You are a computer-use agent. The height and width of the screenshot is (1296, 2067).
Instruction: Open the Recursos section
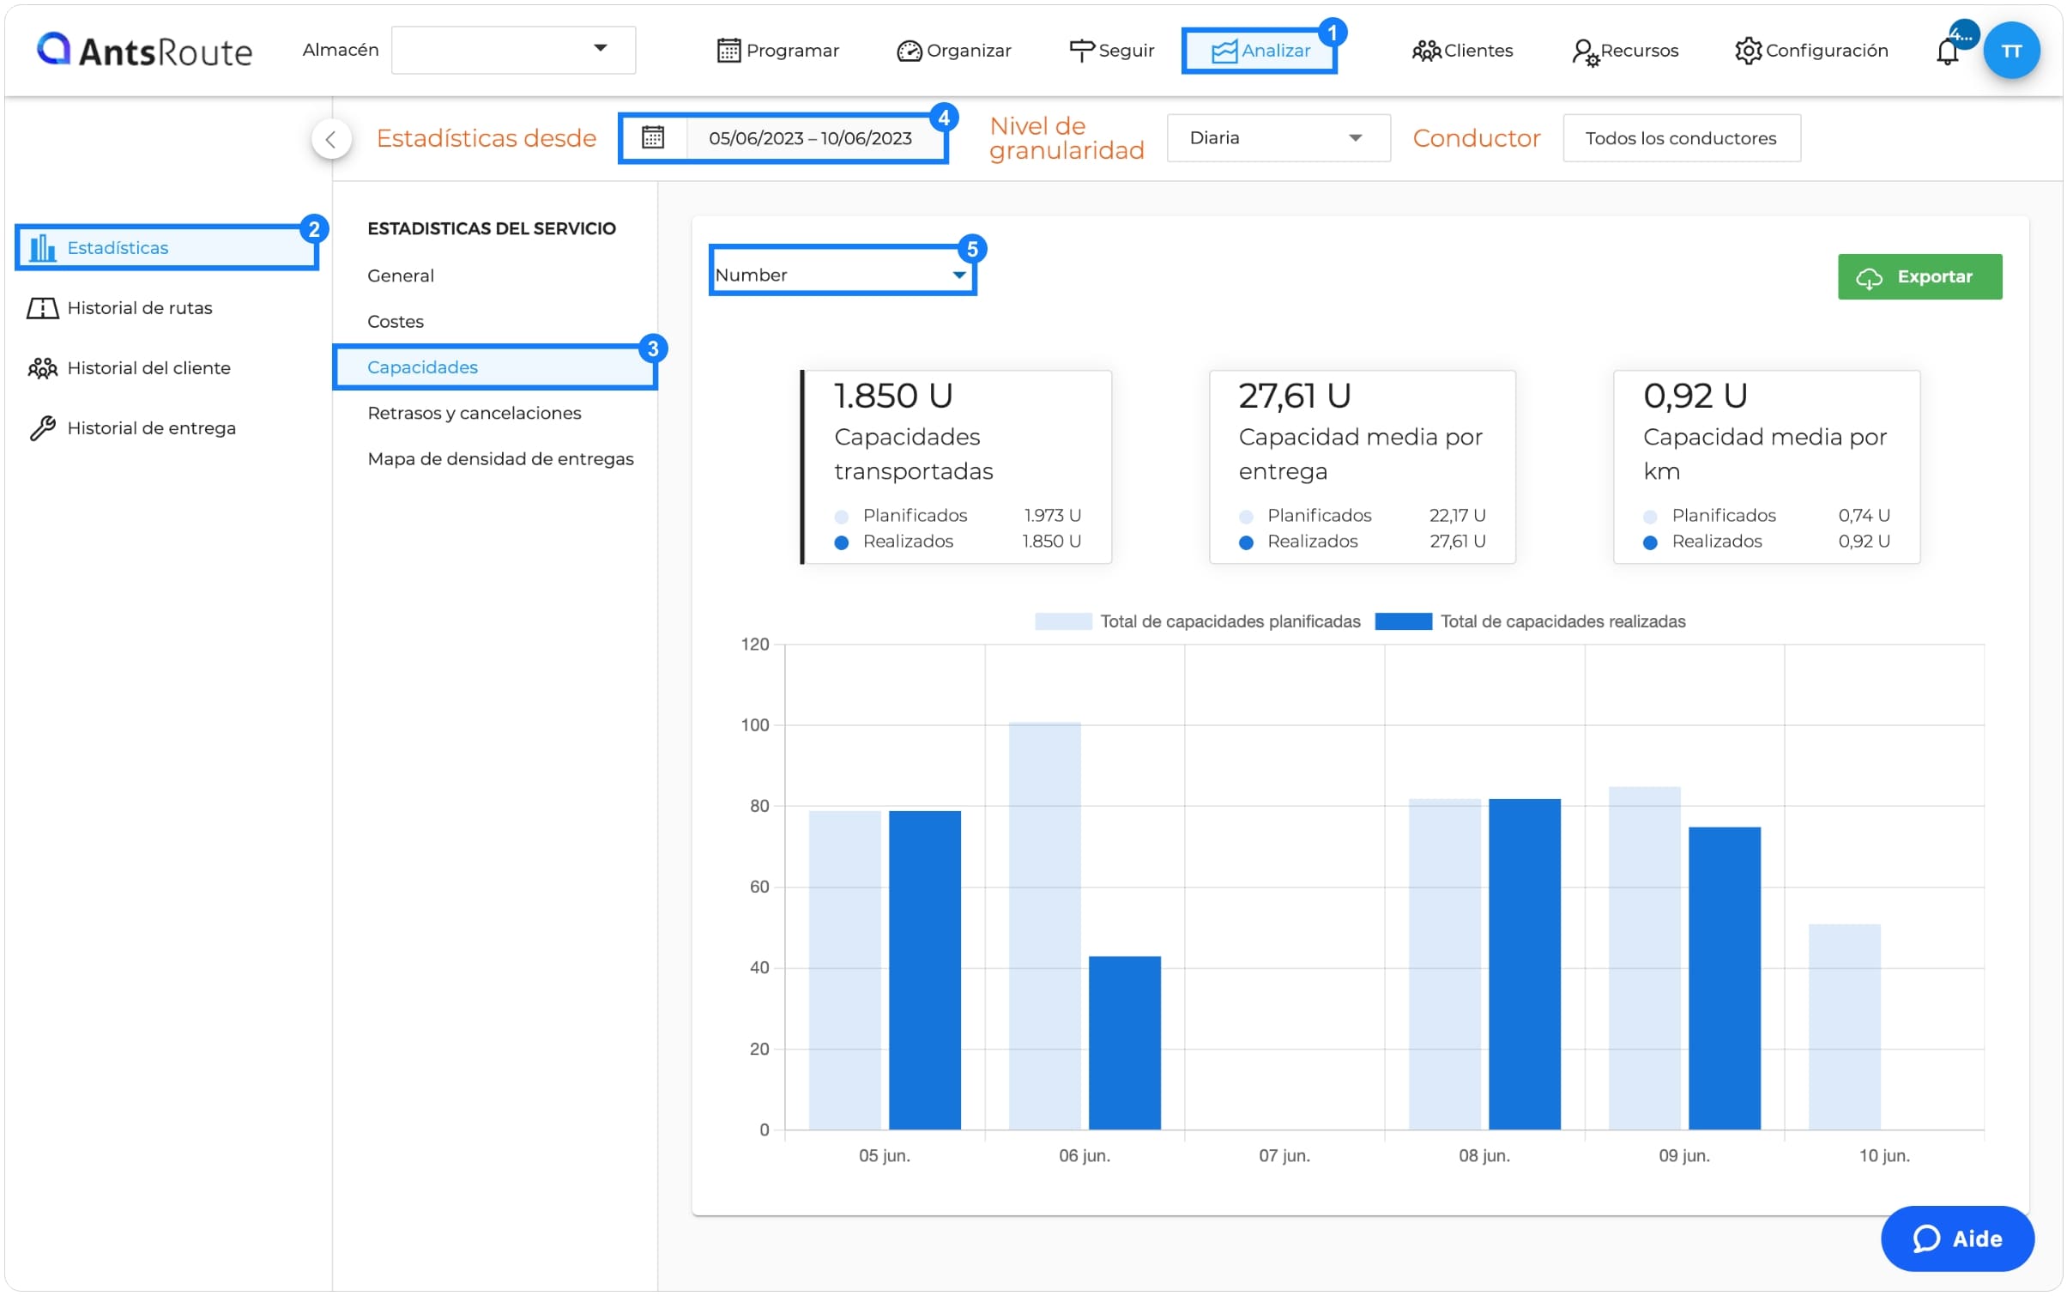[1624, 51]
